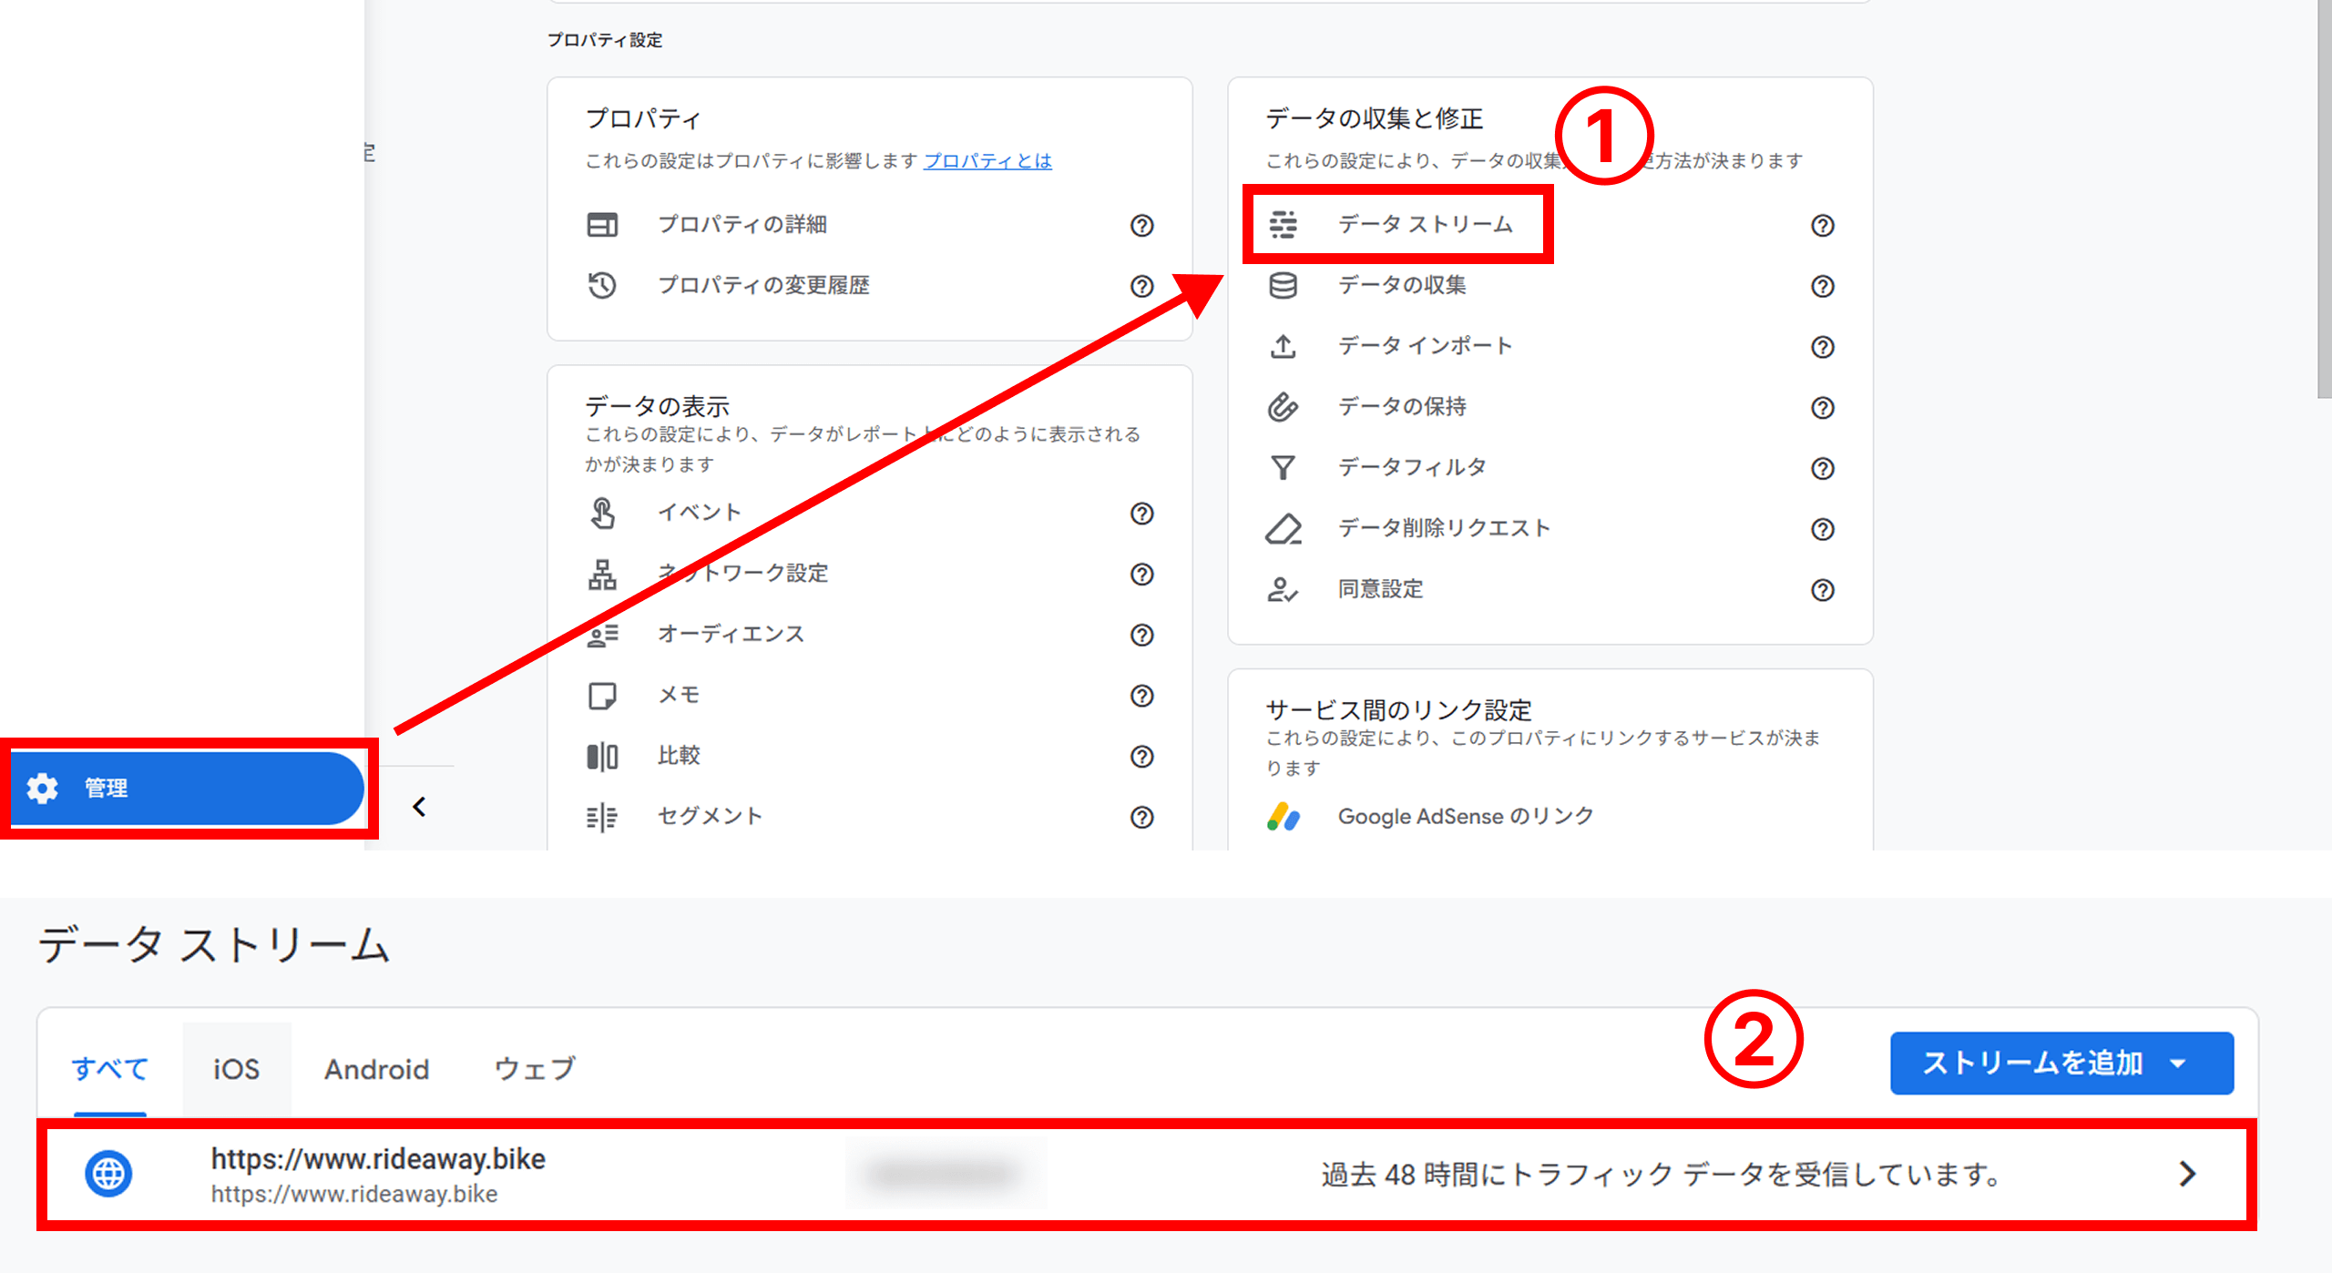The height and width of the screenshot is (1273, 2332).
Task: Select the データフィルタ funnel icon
Action: click(1283, 467)
